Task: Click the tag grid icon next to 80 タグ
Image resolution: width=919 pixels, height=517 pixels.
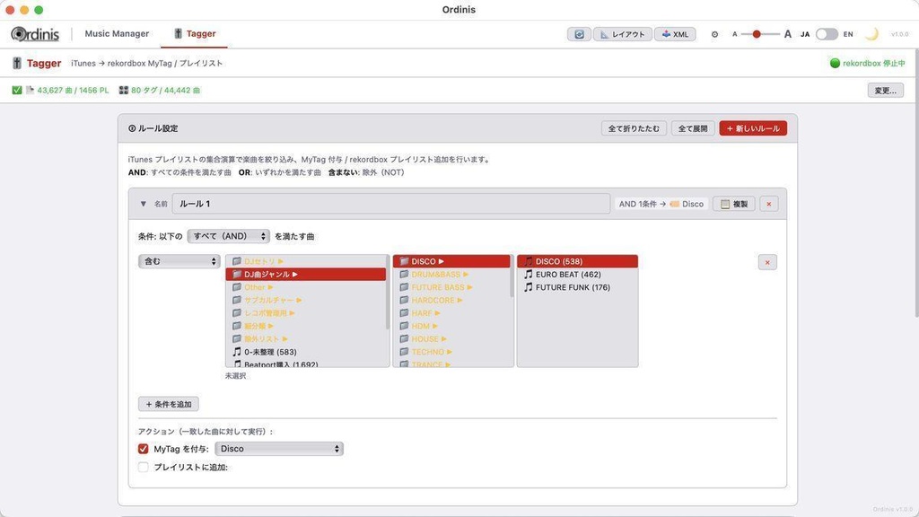Action: [123, 91]
